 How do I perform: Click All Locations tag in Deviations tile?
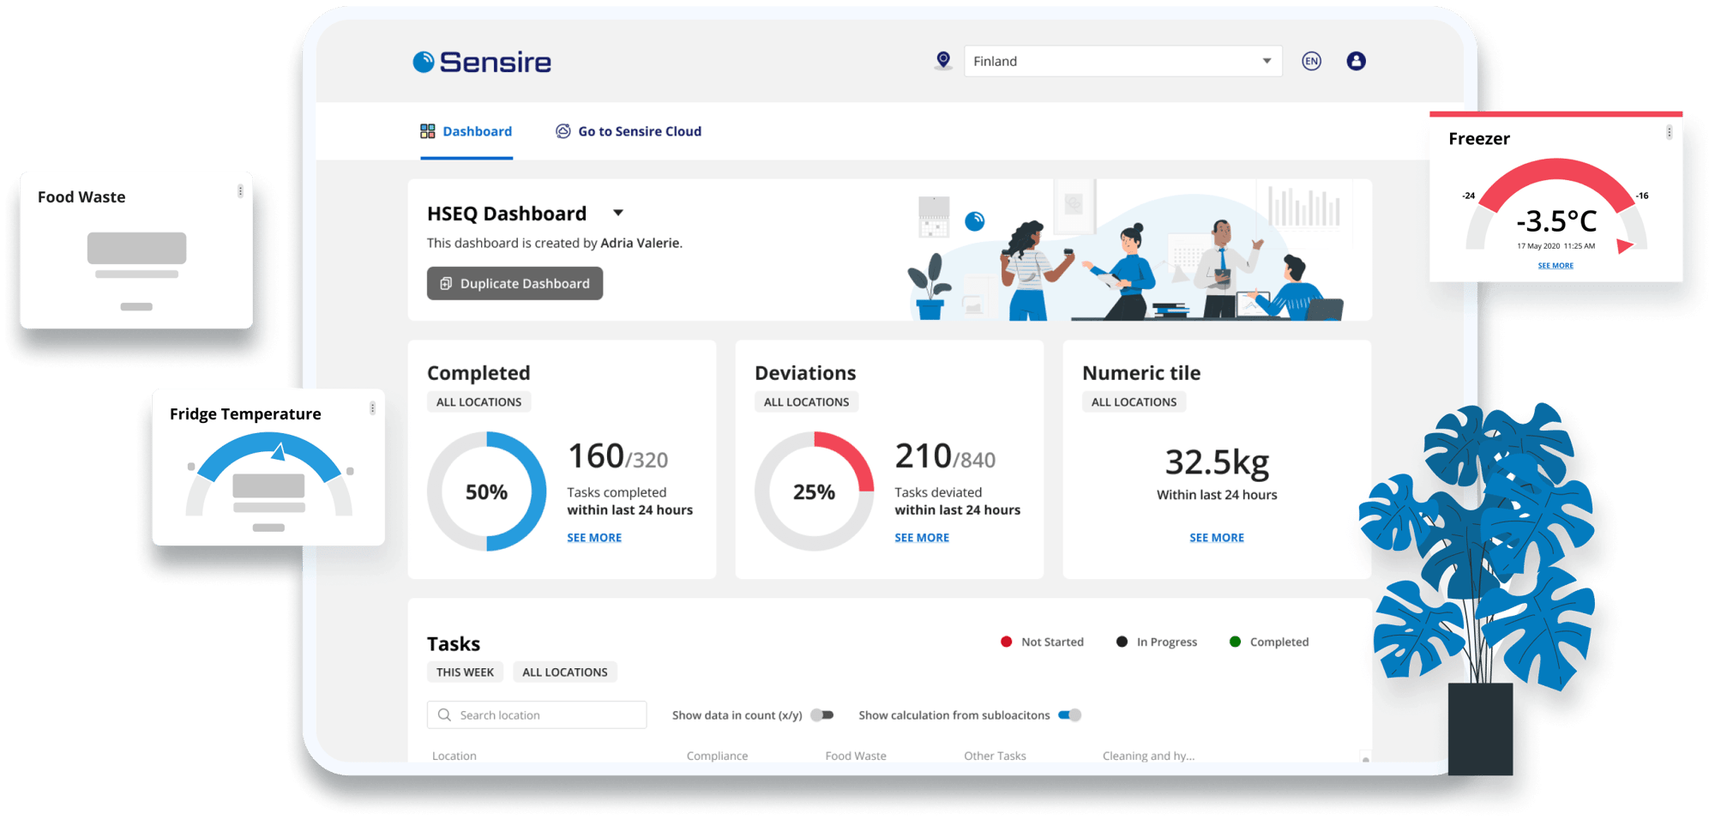point(806,401)
